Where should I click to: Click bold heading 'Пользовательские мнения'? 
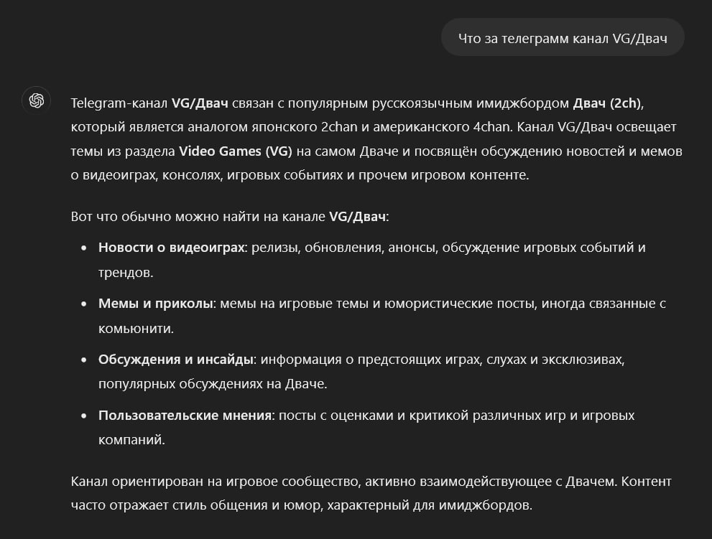(x=185, y=415)
